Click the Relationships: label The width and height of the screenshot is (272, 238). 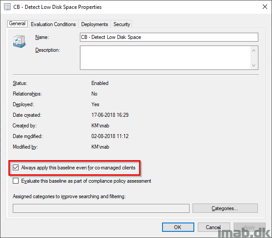click(27, 94)
